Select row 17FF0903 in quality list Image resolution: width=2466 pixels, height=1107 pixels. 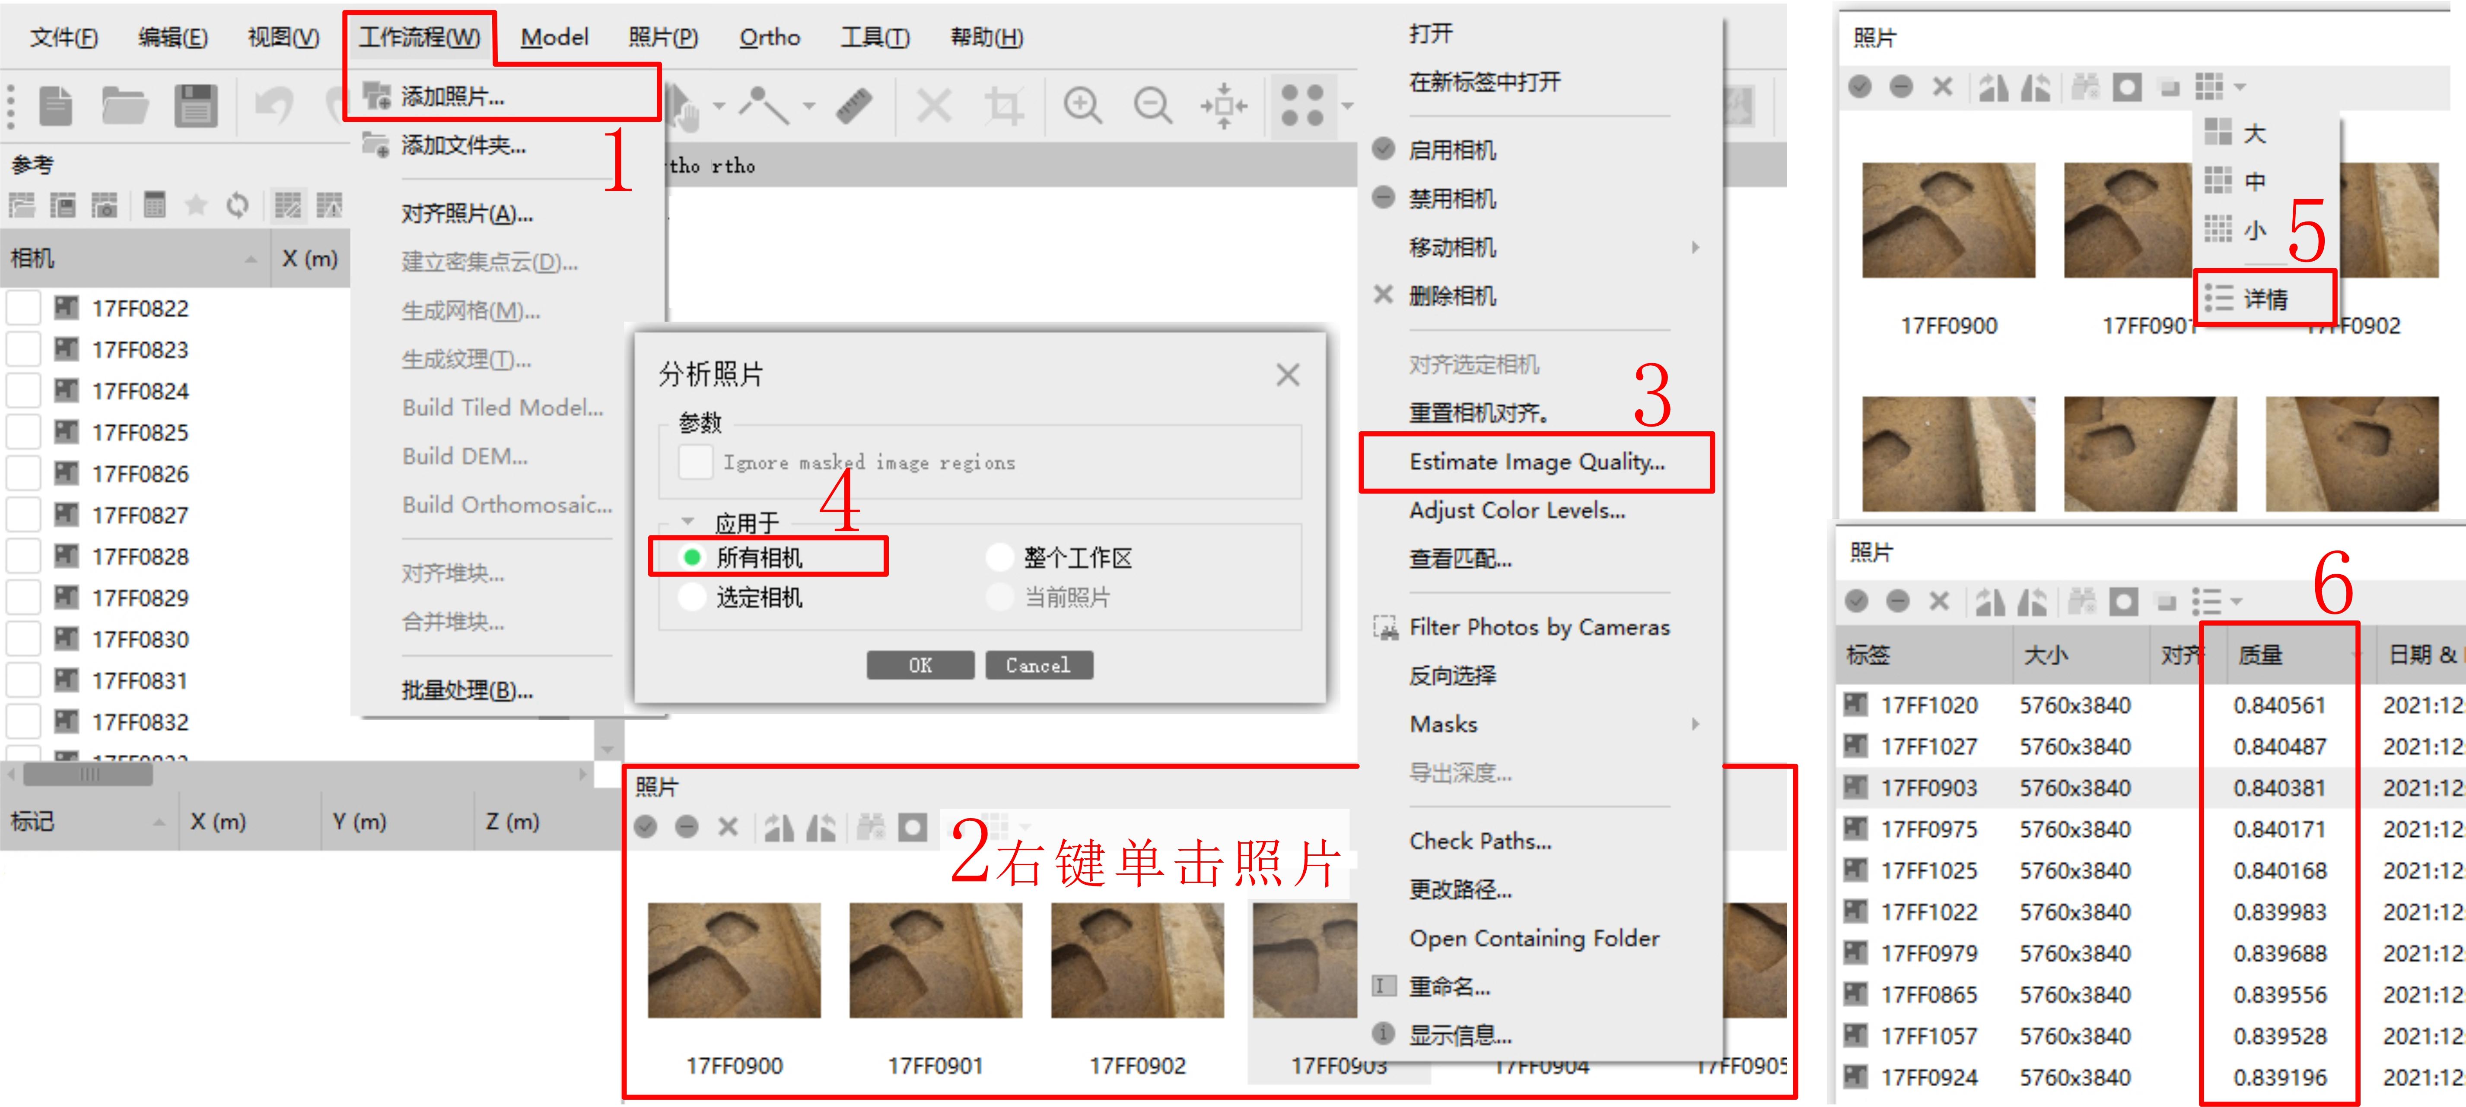click(2149, 788)
